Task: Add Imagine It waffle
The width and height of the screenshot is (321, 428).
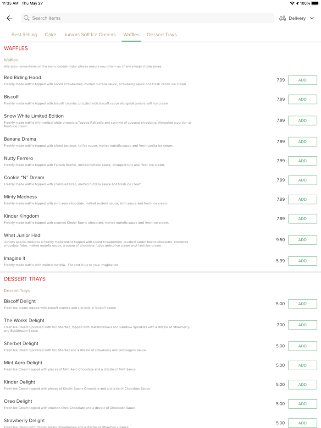Action: (302, 261)
